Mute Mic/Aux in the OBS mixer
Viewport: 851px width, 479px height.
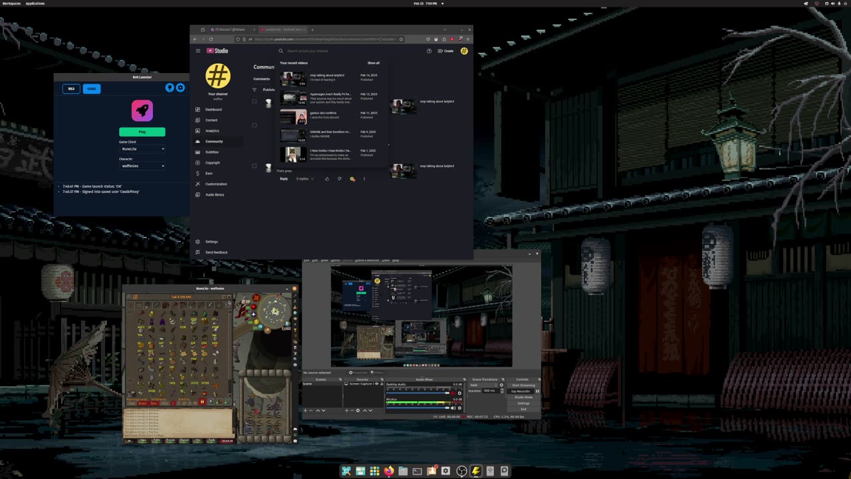tap(453, 408)
